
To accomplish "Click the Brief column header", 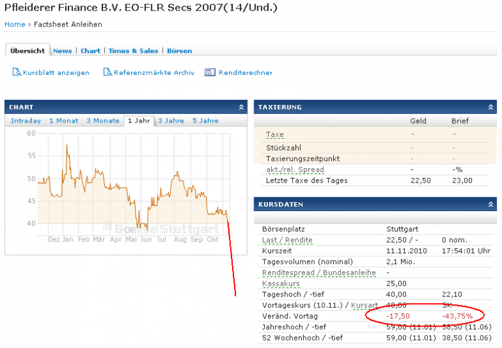I will tap(460, 121).
